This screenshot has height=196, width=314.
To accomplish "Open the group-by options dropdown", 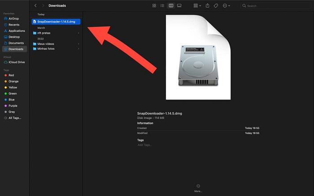I will point(197,5).
